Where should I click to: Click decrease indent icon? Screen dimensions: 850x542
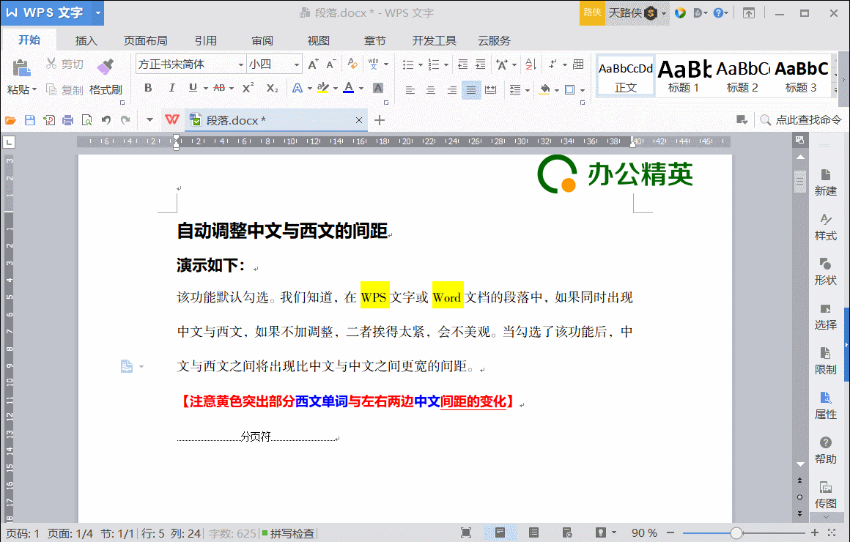click(462, 64)
